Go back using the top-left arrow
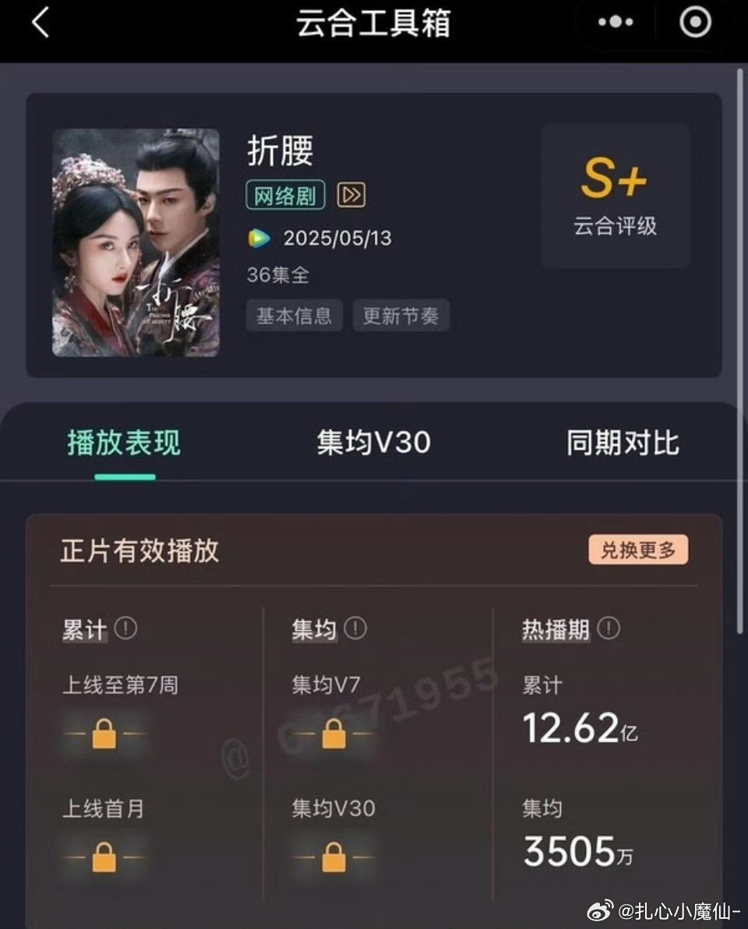 coord(40,23)
